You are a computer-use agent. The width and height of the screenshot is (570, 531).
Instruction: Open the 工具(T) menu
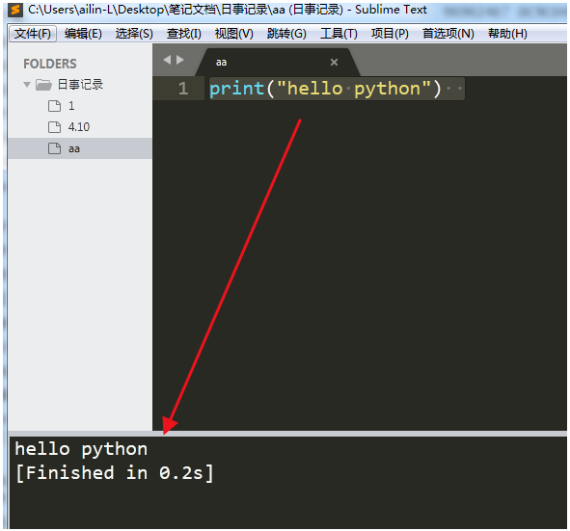[x=339, y=34]
